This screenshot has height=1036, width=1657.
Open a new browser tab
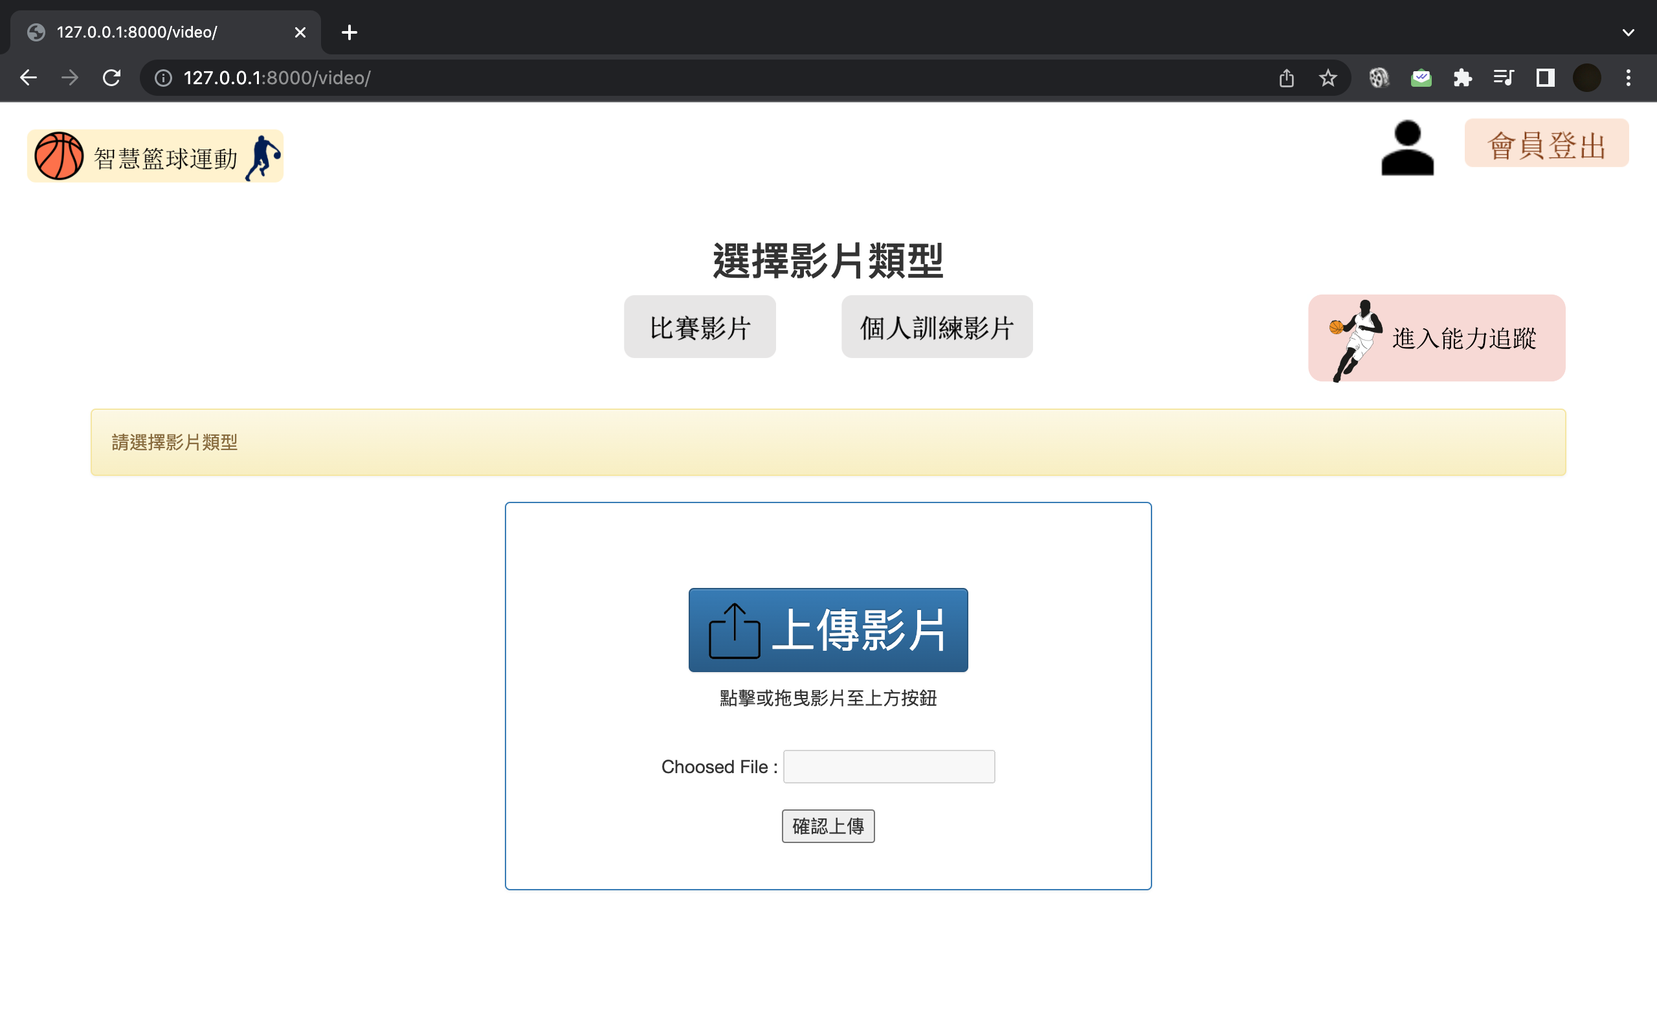(350, 32)
